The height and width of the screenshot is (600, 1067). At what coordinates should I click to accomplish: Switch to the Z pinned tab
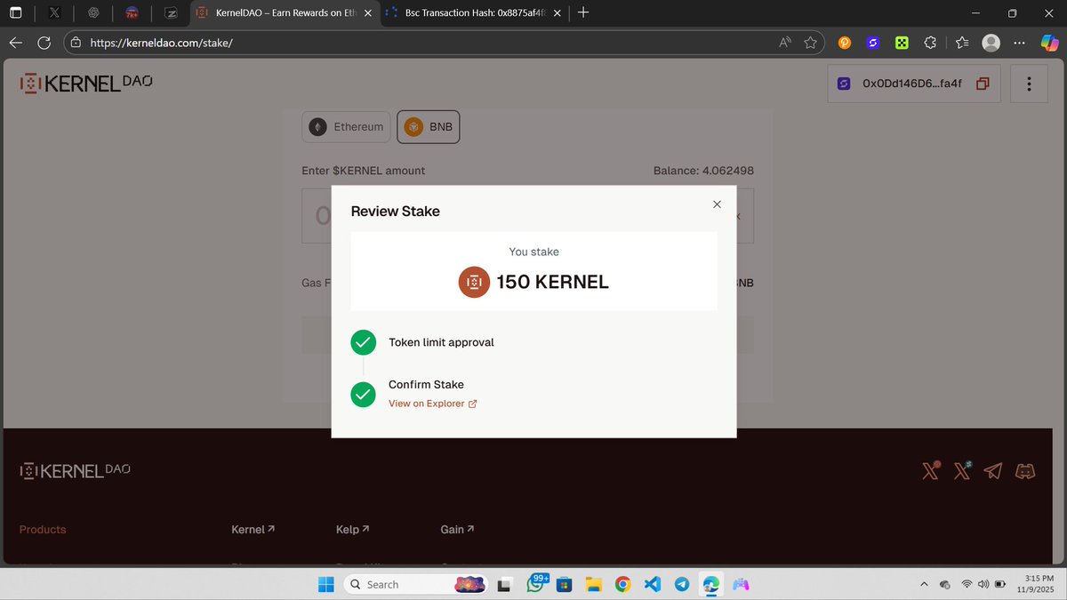[x=171, y=13]
